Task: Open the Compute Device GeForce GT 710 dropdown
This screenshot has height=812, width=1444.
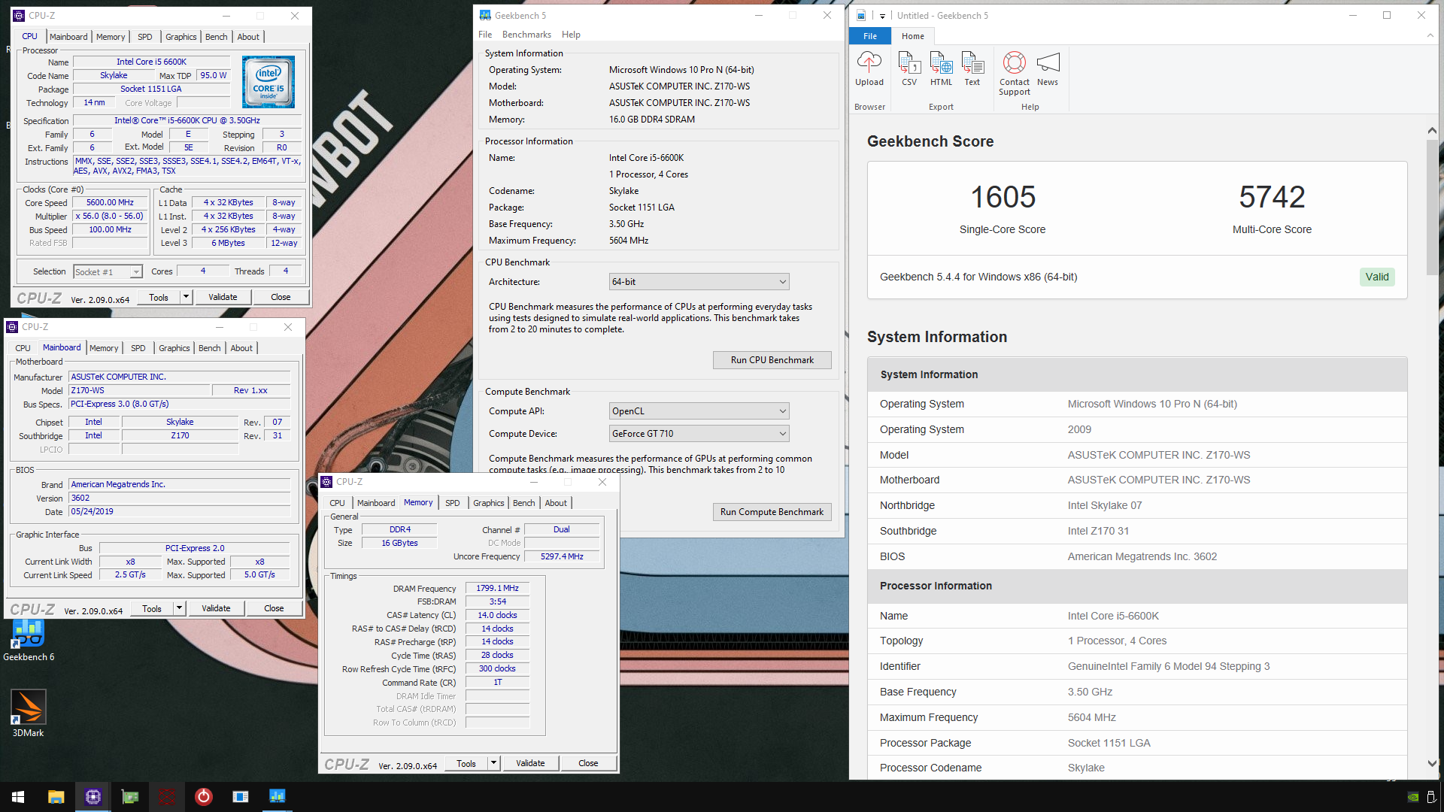Action: [699, 434]
